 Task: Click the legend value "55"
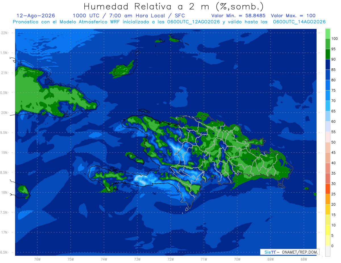tap(333, 132)
